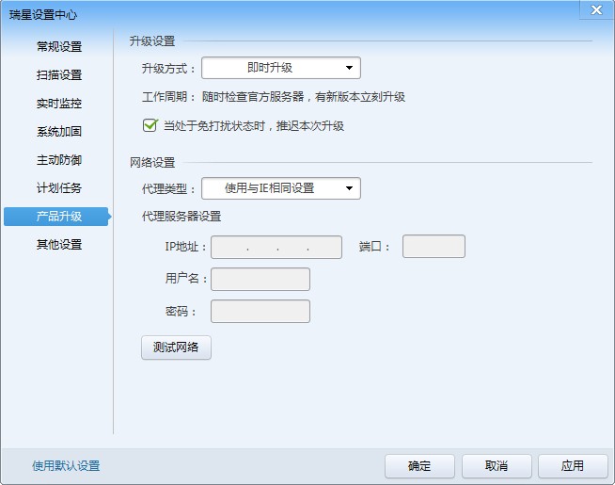Expand the 代理类型 dropdown
The image size is (615, 485).
(x=281, y=188)
